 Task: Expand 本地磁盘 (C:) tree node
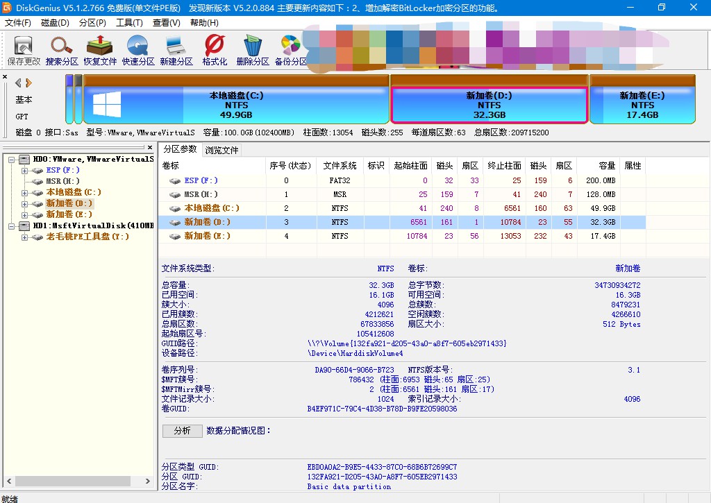[x=24, y=193]
